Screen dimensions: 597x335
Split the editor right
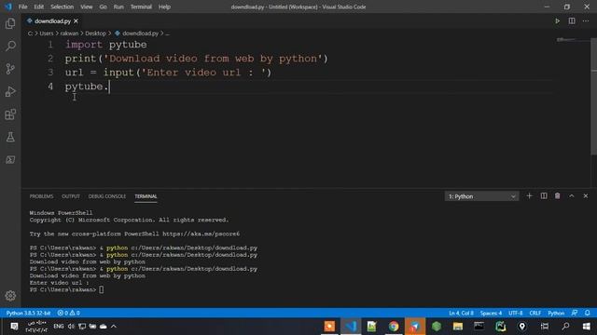click(x=572, y=20)
